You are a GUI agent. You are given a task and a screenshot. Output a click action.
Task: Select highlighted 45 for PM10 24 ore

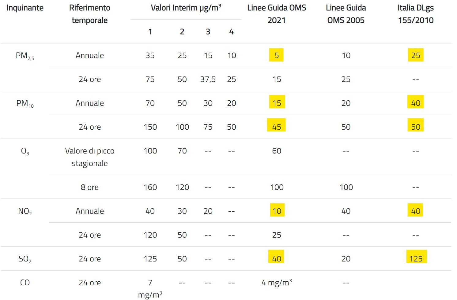(276, 125)
